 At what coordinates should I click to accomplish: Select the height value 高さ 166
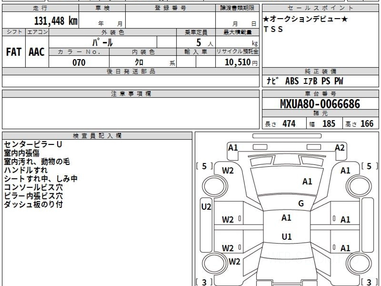tap(359, 124)
